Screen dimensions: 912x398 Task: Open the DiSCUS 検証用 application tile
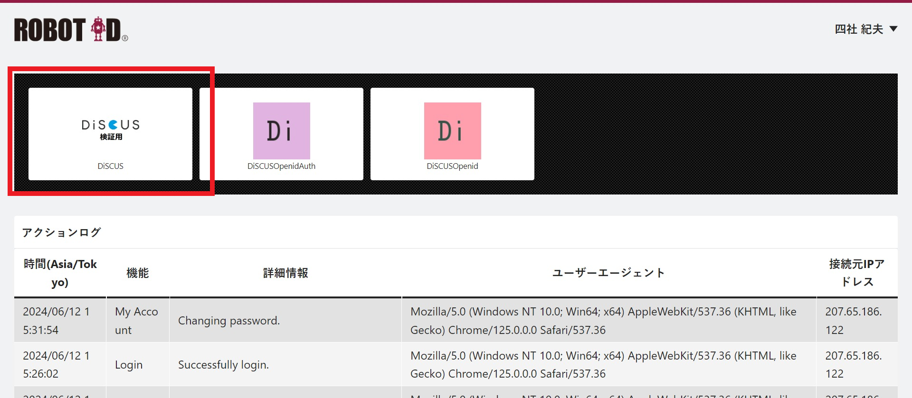(x=110, y=134)
